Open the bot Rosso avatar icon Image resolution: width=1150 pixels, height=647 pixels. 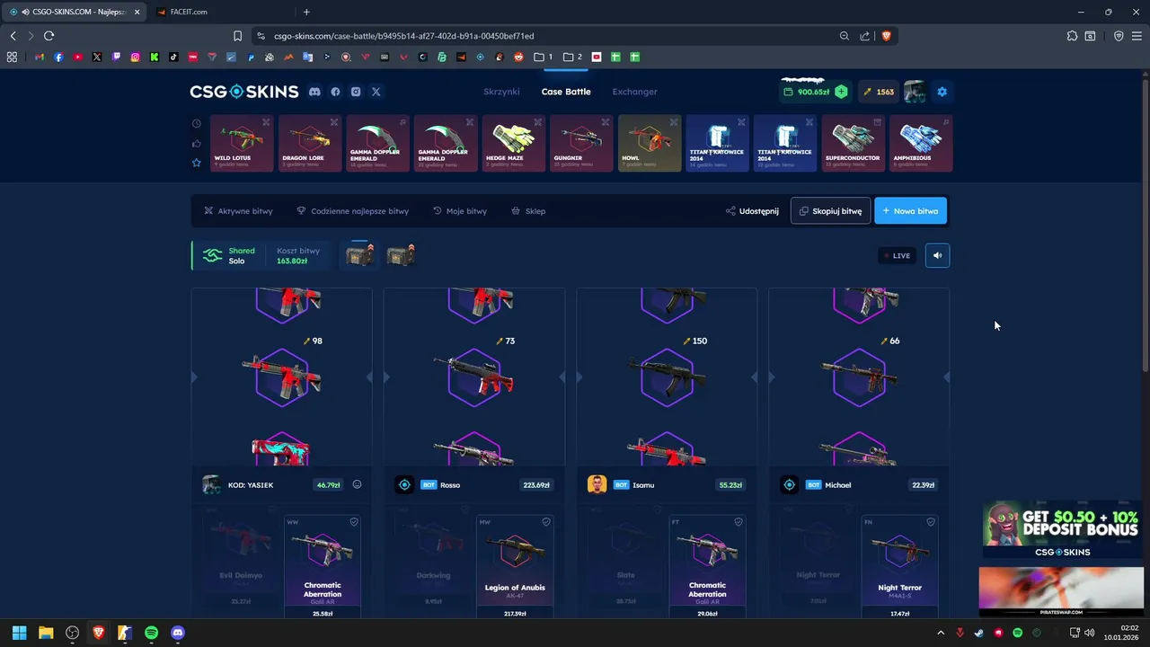tap(404, 484)
